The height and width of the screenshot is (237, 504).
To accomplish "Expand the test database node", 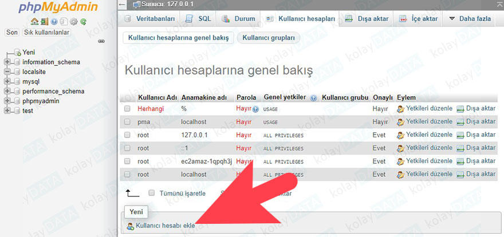I will click(x=7, y=111).
